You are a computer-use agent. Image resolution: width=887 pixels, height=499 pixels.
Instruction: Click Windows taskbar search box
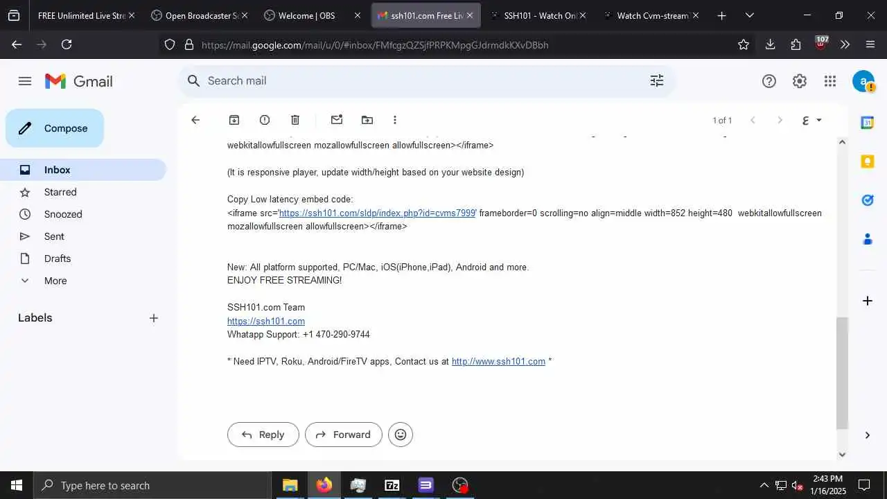pyautogui.click(x=152, y=485)
